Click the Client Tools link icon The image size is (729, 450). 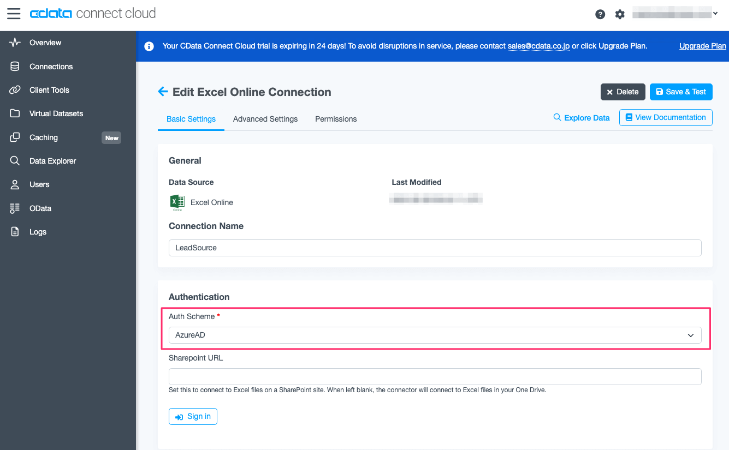(15, 90)
